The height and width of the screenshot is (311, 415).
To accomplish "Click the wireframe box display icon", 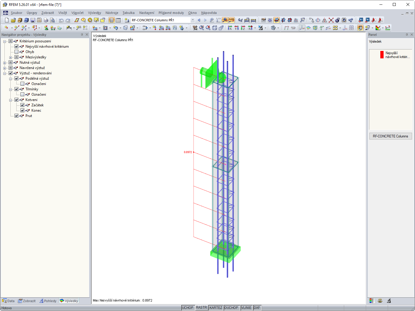I will point(215,28).
